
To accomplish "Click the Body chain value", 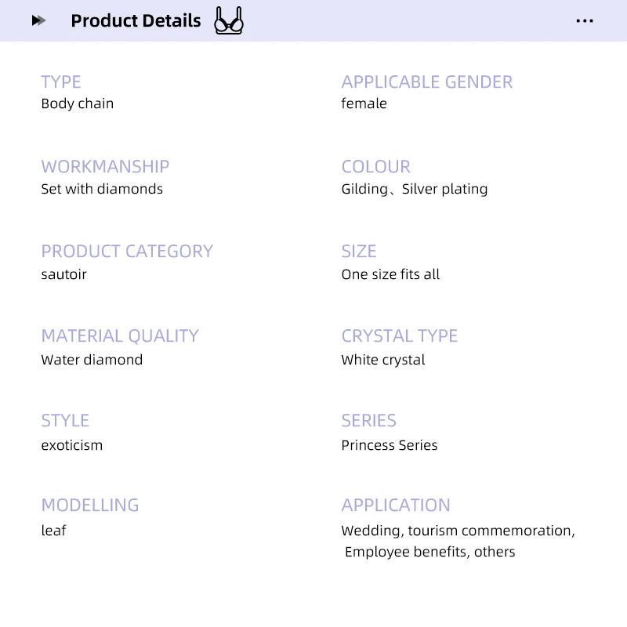I will click(78, 103).
